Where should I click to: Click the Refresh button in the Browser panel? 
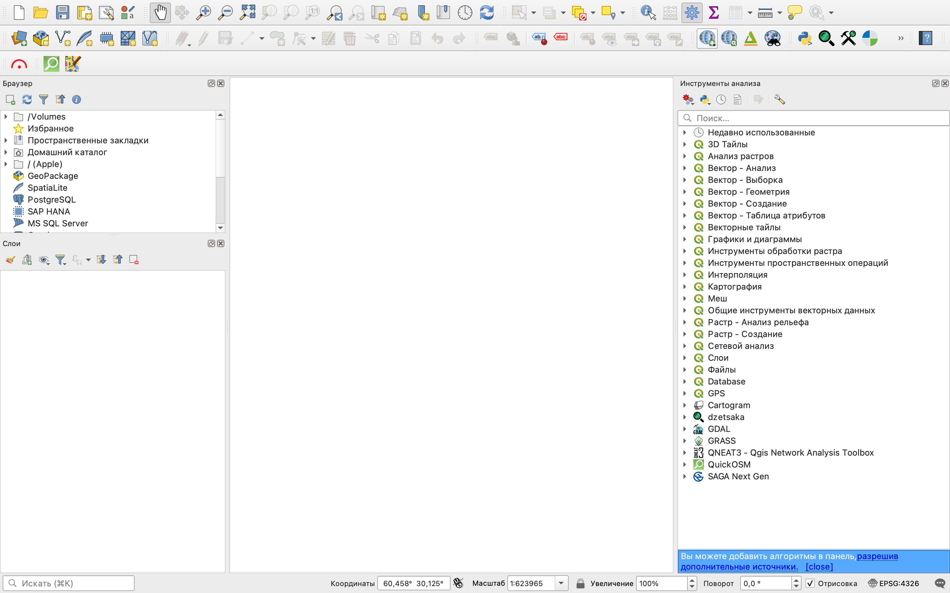coord(27,99)
